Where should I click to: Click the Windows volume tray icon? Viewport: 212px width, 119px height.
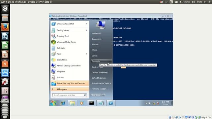coord(150,103)
